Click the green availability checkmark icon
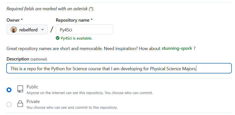 [x=57, y=38]
